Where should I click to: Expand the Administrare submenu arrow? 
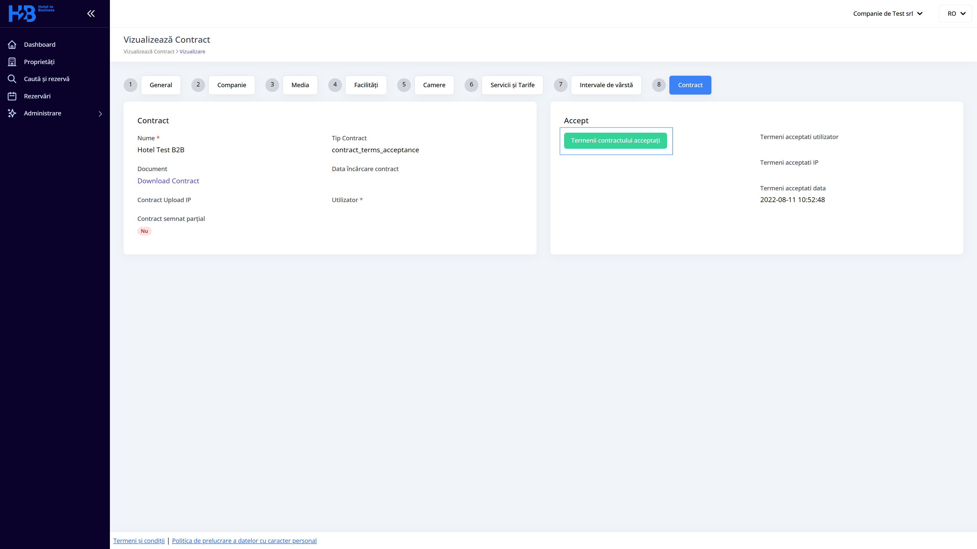click(x=100, y=114)
